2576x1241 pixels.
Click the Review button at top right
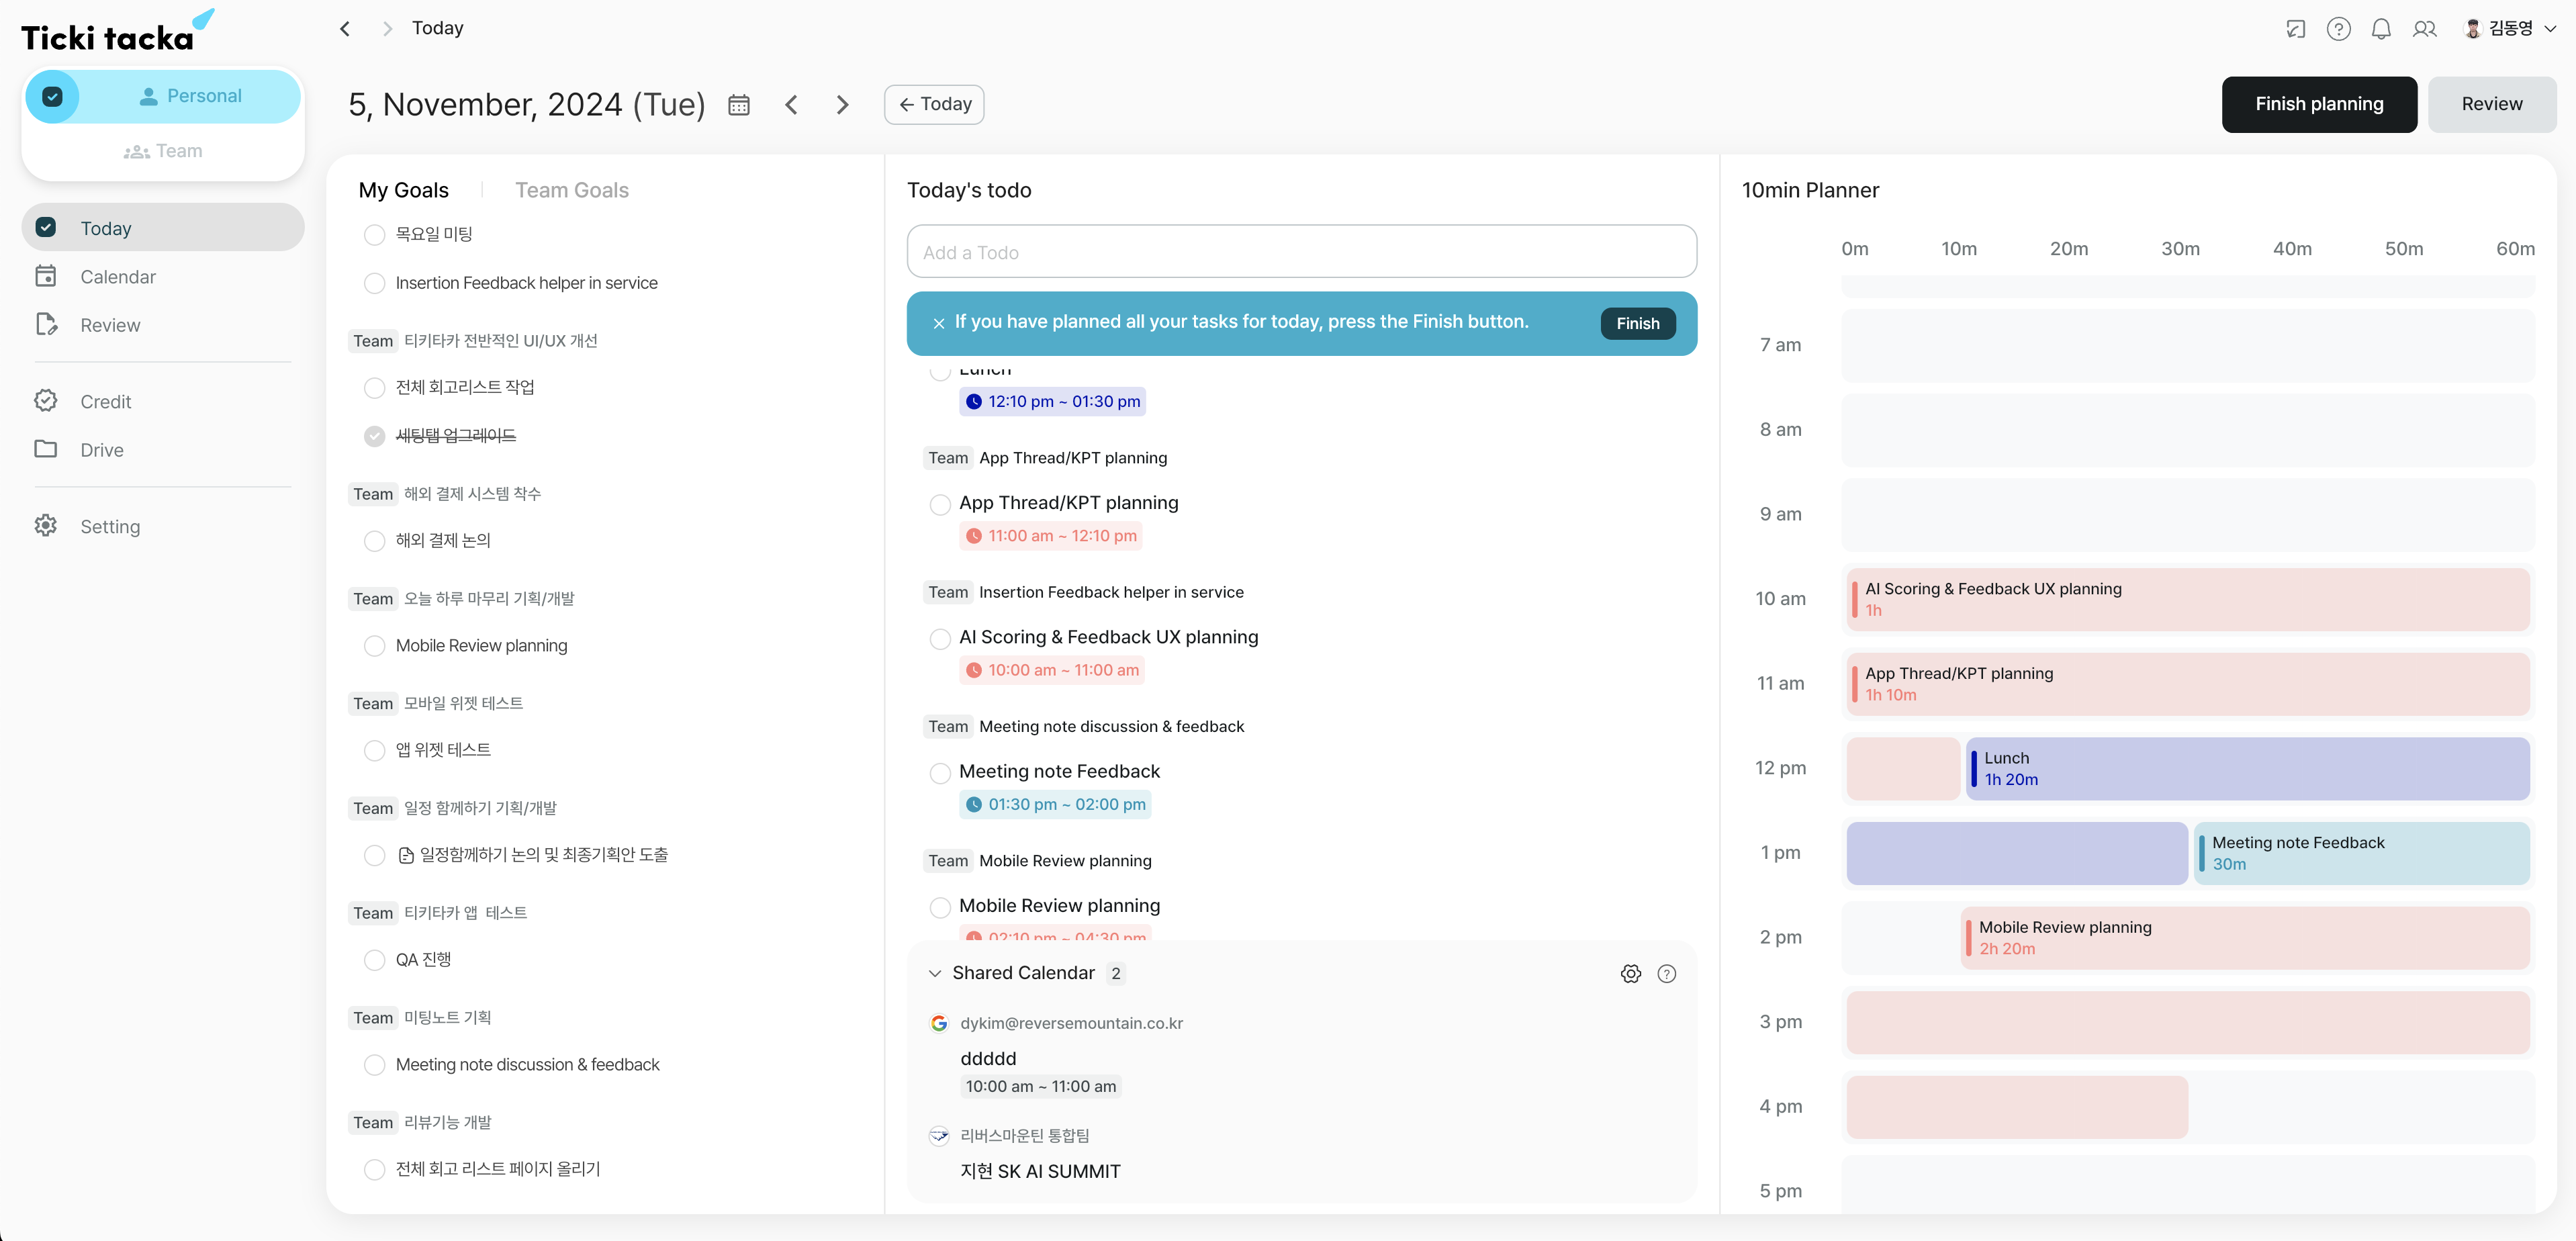2491,104
